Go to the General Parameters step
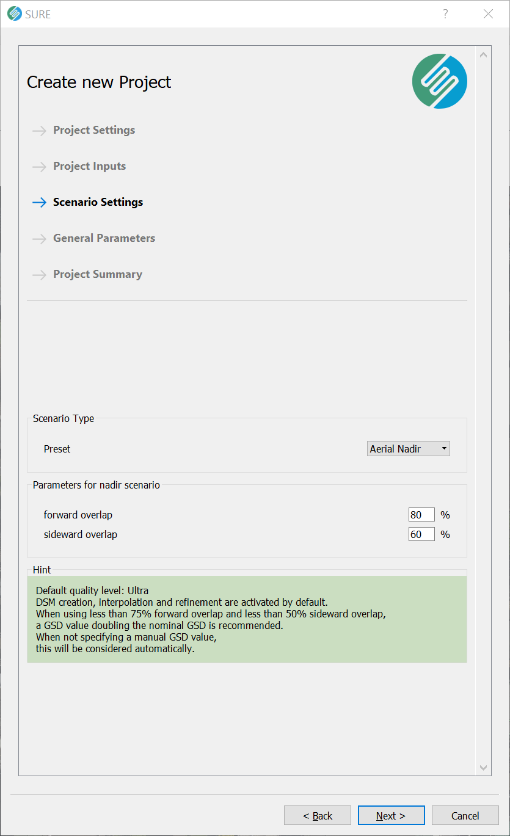 104,238
